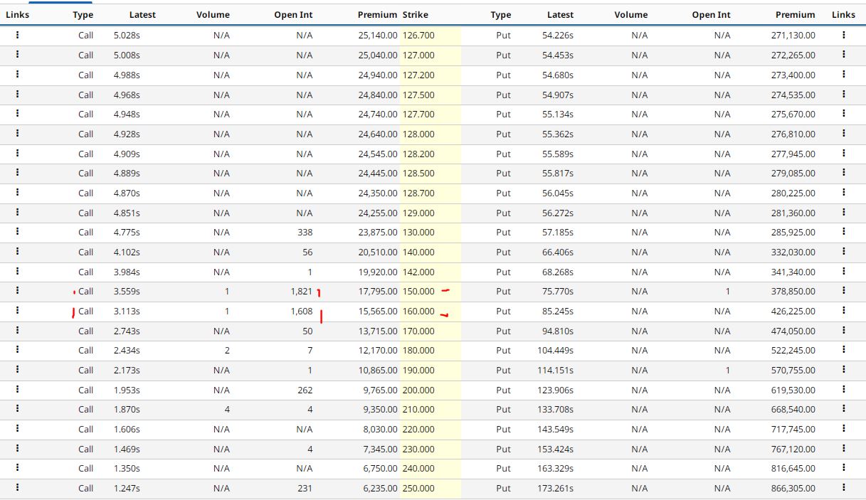
Task: Click the call-side Volume column header
Action: (x=213, y=15)
